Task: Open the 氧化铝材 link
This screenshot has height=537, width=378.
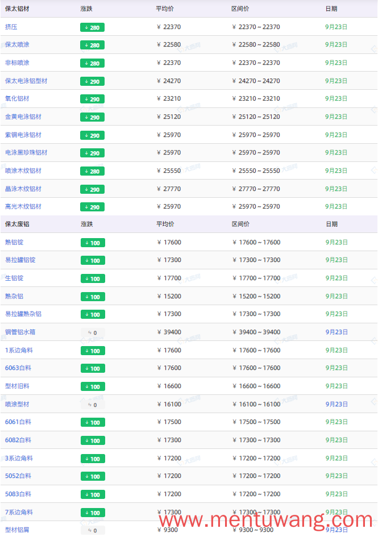Action: (x=17, y=99)
